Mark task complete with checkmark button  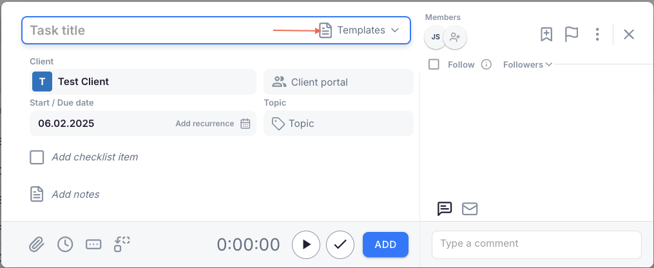point(340,244)
